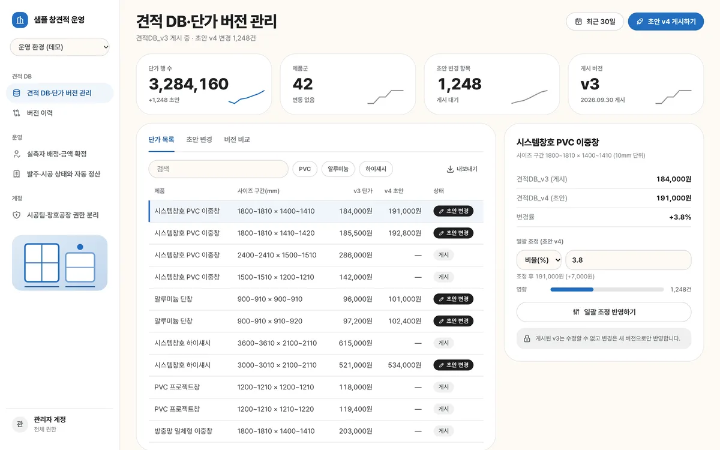720x450 pixels.
Task: Click the 102,400원 draft price cell
Action: [x=404, y=321]
